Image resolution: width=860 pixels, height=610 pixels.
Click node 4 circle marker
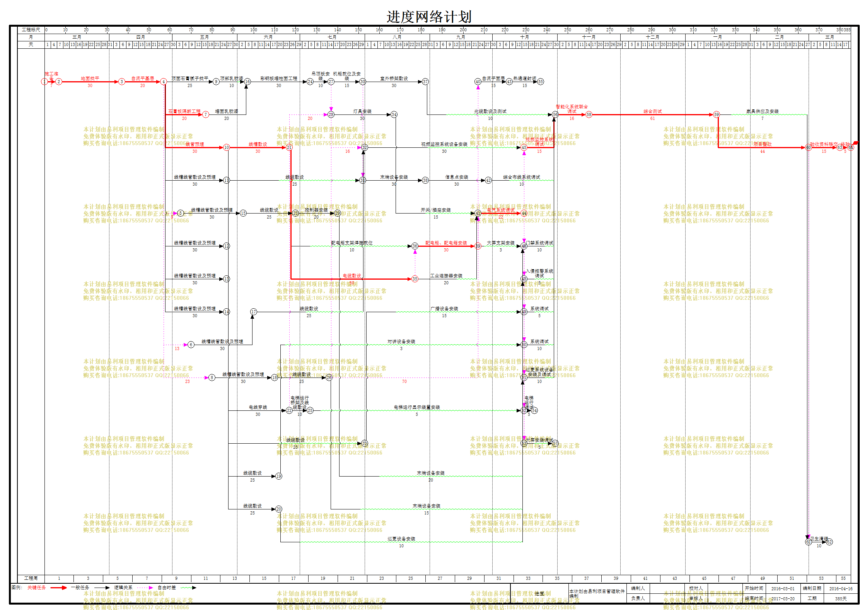pos(164,82)
